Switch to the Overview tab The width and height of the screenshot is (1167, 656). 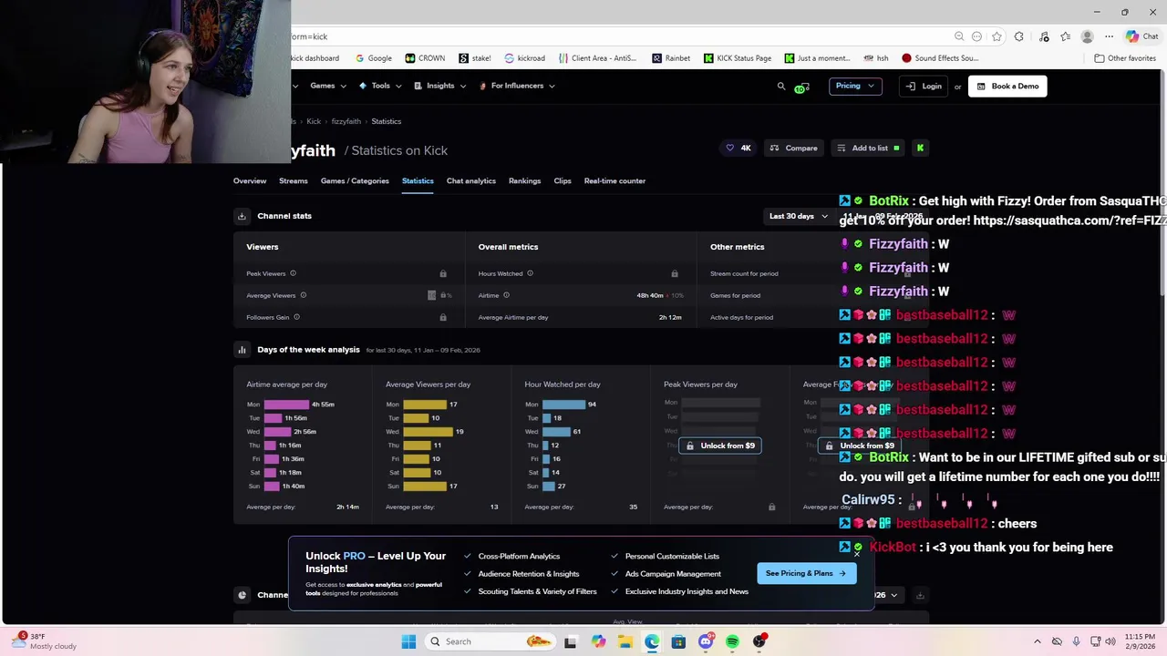pyautogui.click(x=250, y=180)
